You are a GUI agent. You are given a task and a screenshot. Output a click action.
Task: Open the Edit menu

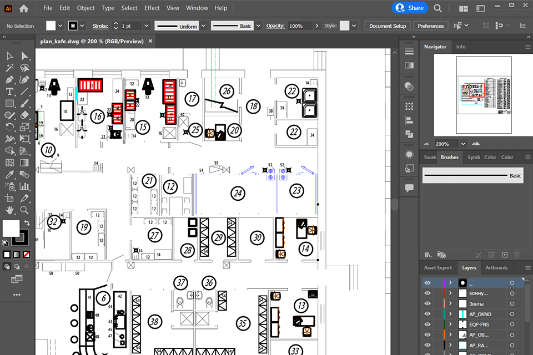coord(64,8)
